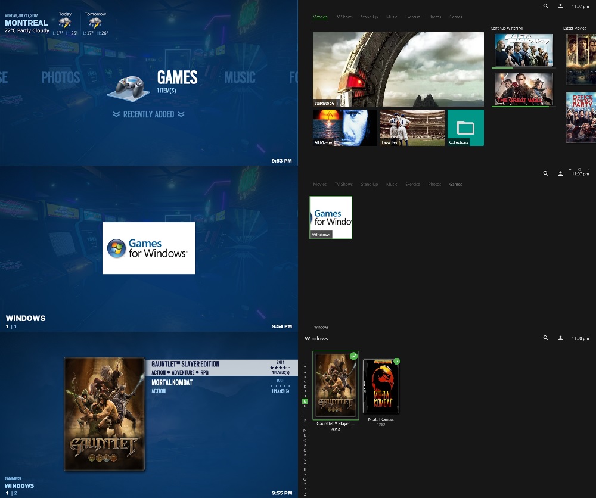Resume Fast & Furious 7 from Continue Watching
This screenshot has width=596, height=498.
pyautogui.click(x=524, y=50)
